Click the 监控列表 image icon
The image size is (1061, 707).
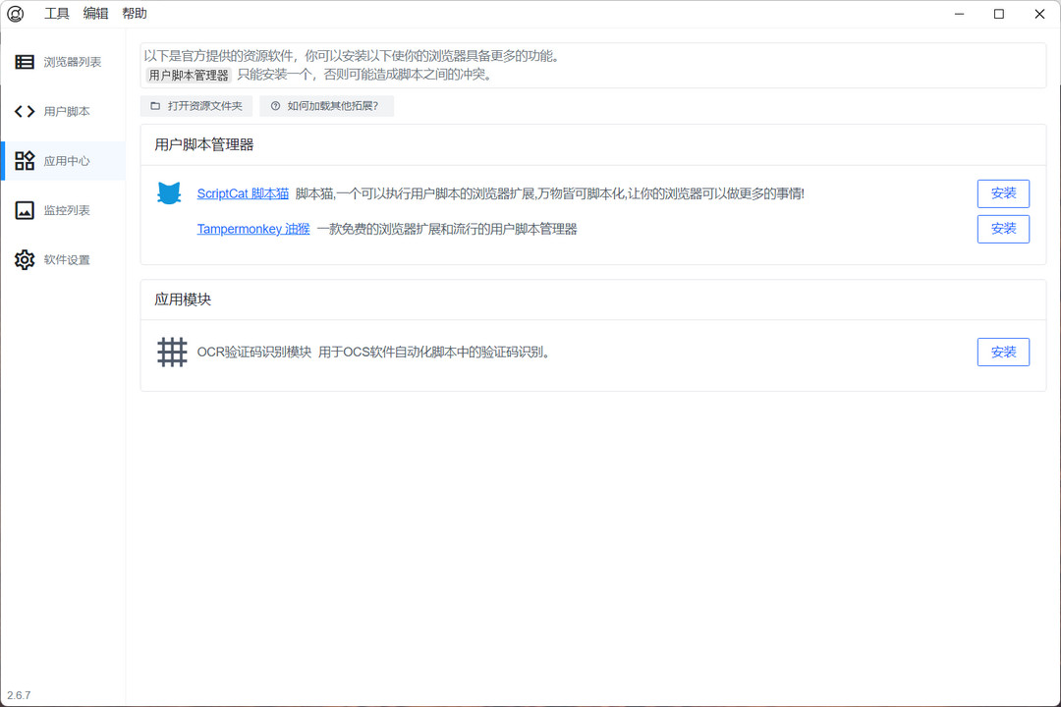coord(25,210)
